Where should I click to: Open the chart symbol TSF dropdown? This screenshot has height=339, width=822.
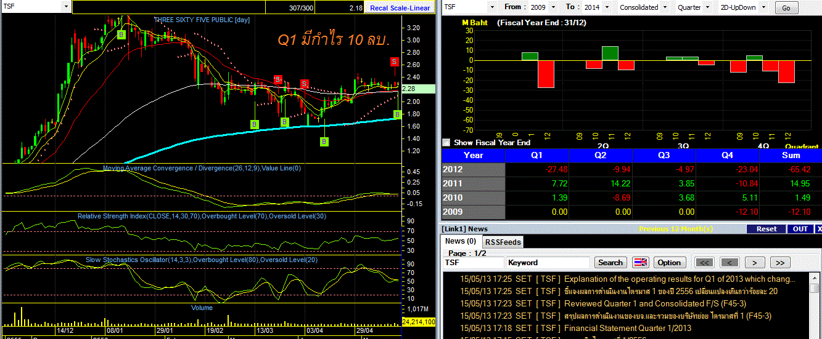pyautogui.click(x=66, y=7)
